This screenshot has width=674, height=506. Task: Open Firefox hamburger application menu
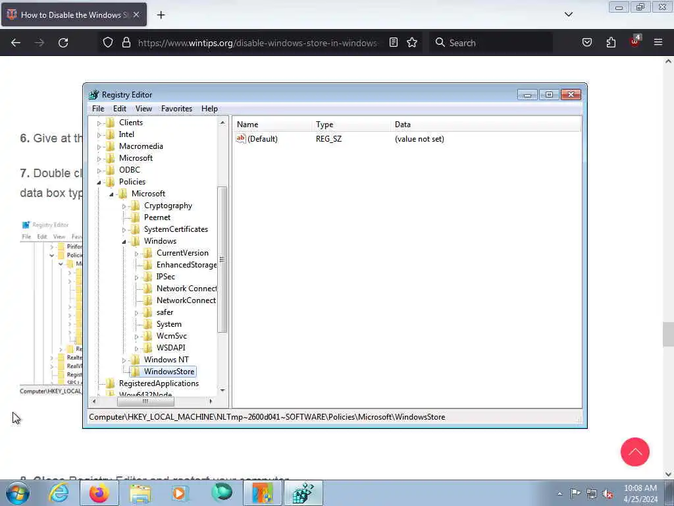[658, 42]
